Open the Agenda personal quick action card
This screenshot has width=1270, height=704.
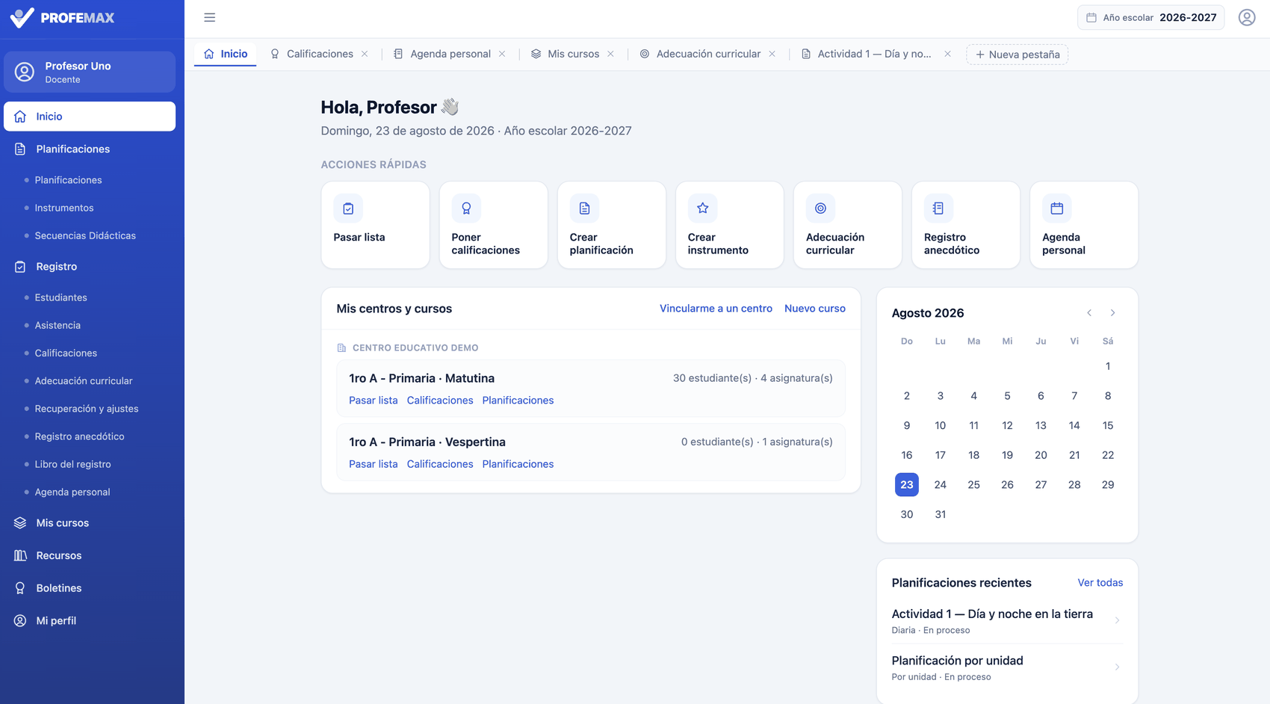point(1083,225)
